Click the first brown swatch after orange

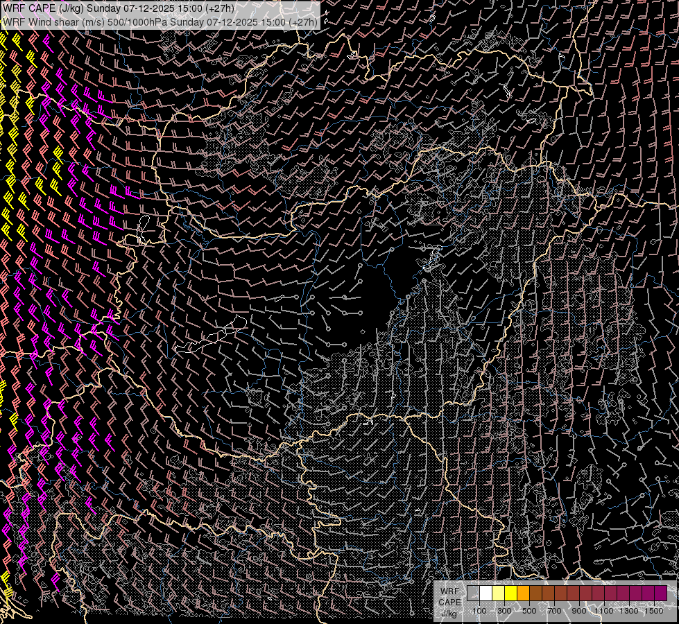coord(535,593)
